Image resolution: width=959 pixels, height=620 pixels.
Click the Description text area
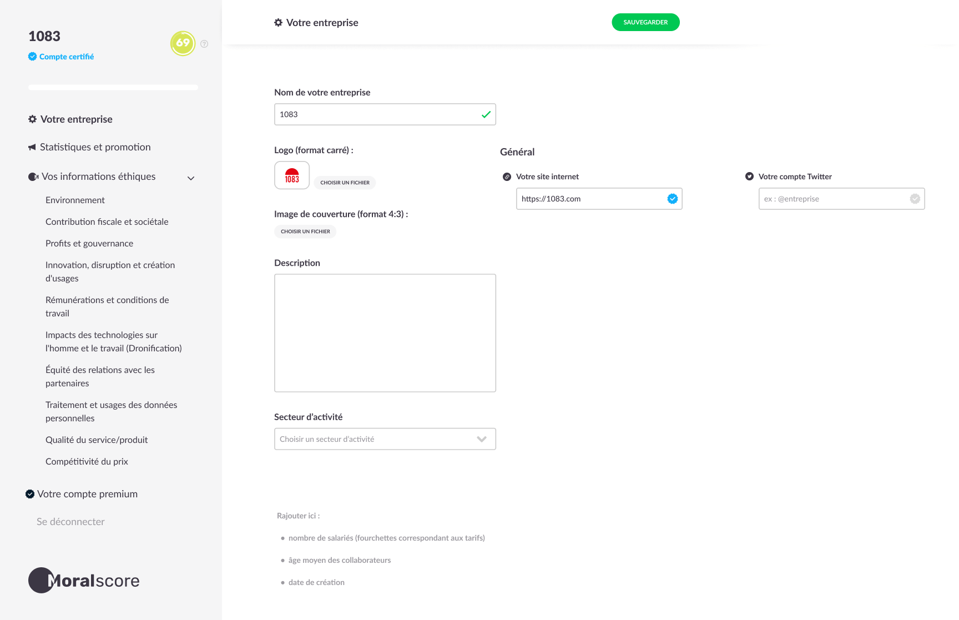pos(385,333)
